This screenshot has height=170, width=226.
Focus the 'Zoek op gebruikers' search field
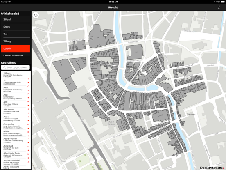coord(16,67)
